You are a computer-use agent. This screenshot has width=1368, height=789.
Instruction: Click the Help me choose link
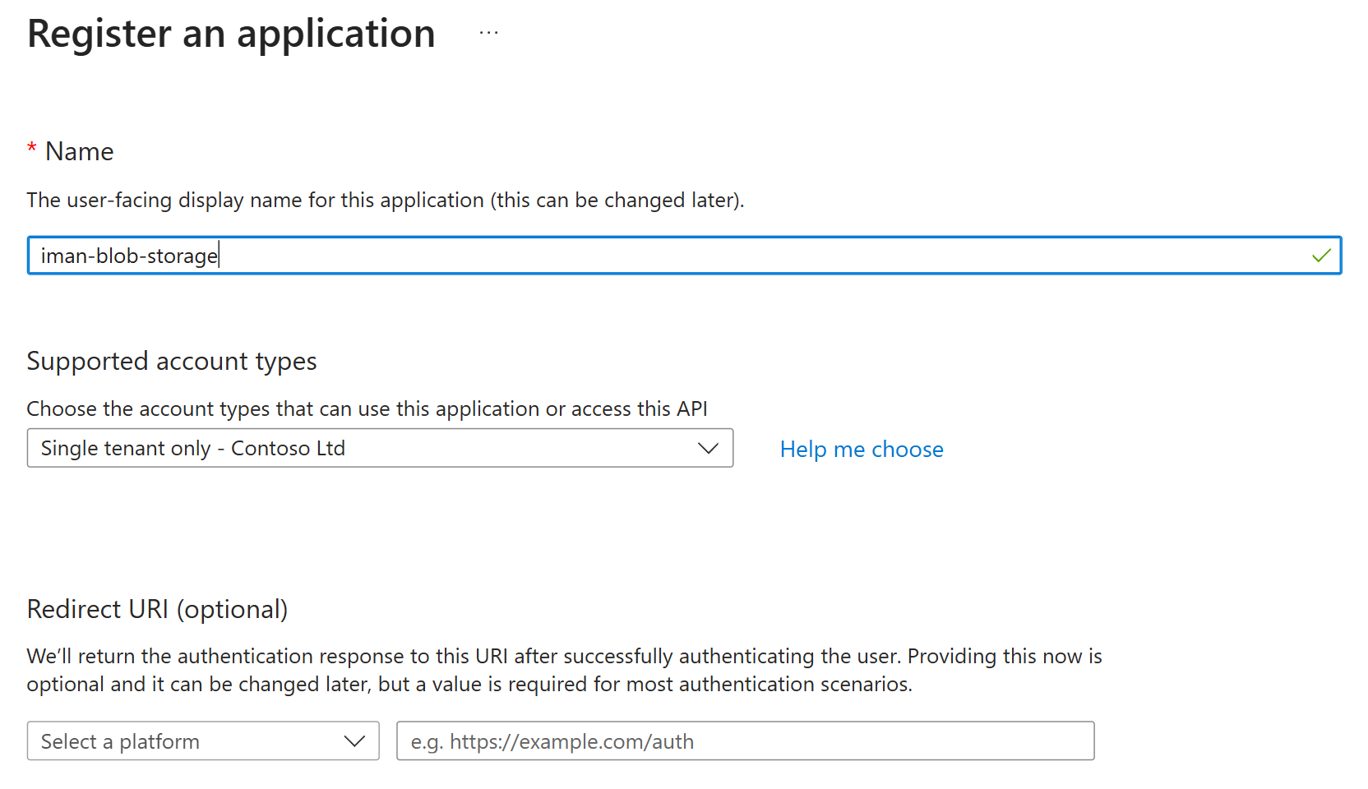(862, 450)
